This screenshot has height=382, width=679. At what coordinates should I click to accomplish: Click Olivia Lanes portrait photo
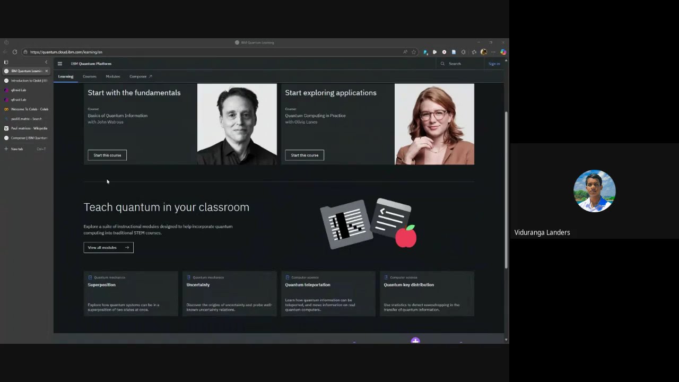point(434,124)
